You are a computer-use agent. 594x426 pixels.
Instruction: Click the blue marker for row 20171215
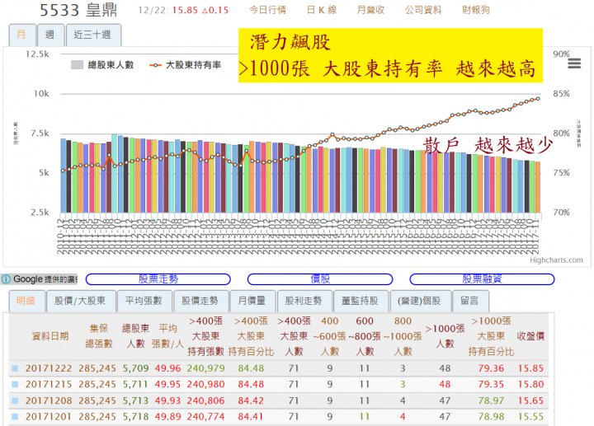click(14, 383)
